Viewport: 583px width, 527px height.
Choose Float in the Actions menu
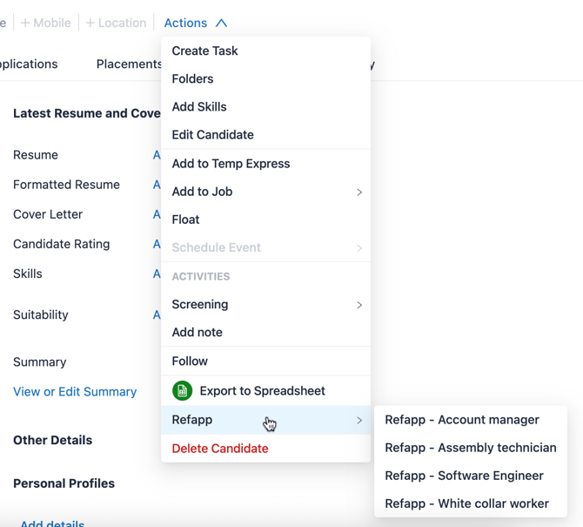(x=266, y=220)
